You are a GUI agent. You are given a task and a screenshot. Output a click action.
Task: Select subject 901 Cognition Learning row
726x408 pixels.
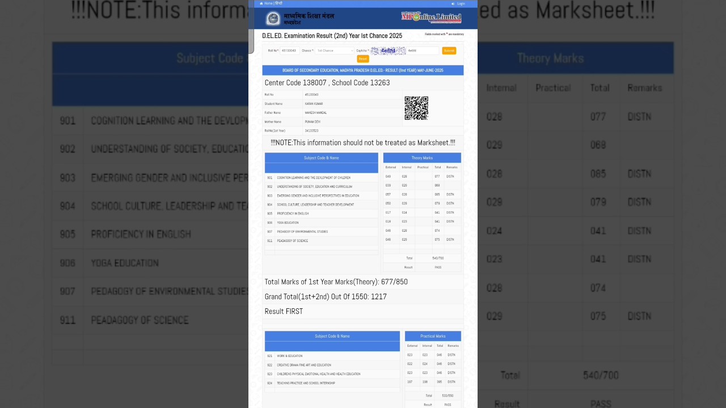pos(322,178)
